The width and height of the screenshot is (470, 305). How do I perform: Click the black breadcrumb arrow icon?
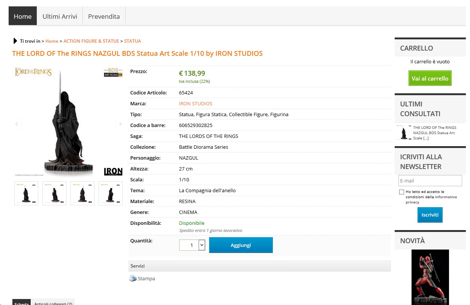[15, 41]
